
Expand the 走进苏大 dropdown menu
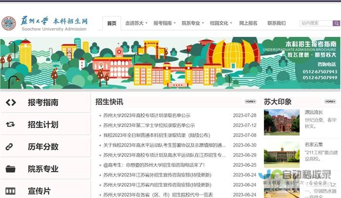136,23
